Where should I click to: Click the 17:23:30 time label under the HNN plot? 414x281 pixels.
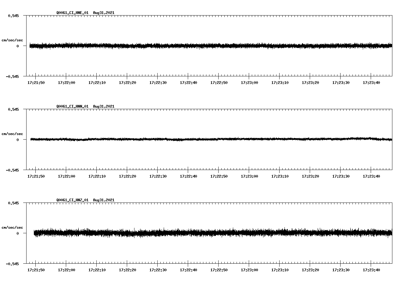(x=341, y=176)
